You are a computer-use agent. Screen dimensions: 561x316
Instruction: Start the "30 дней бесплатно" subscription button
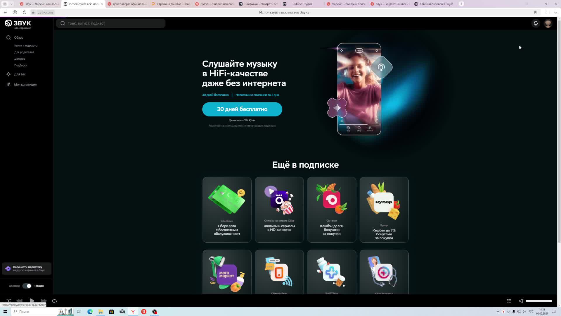[242, 109]
